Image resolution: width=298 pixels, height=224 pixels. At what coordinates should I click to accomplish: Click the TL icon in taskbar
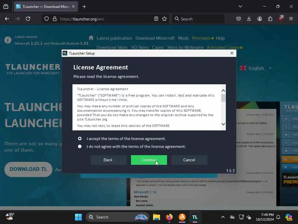coord(195,217)
